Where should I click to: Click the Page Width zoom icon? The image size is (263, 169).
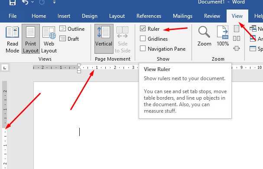[237, 49]
